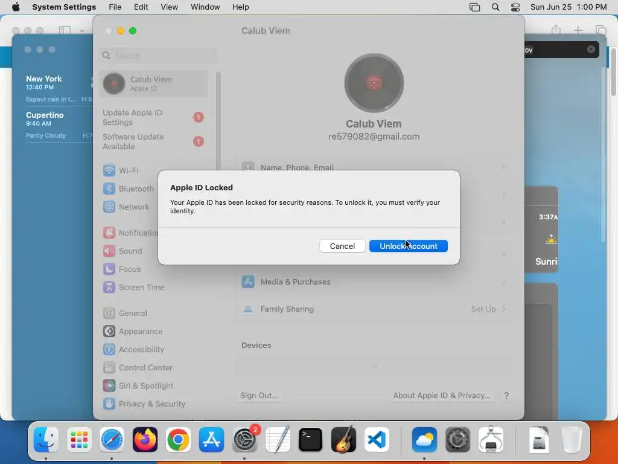This screenshot has width=618, height=464.
Task: Click the help question mark button
Action: pos(506,396)
